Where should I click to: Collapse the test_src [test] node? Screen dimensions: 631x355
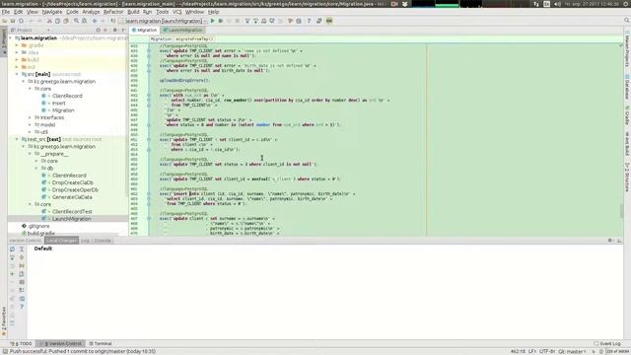[x=17, y=139]
